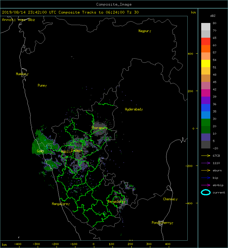Select the Mangalore city label
The height and width of the screenshot is (248, 228).
[61, 204]
